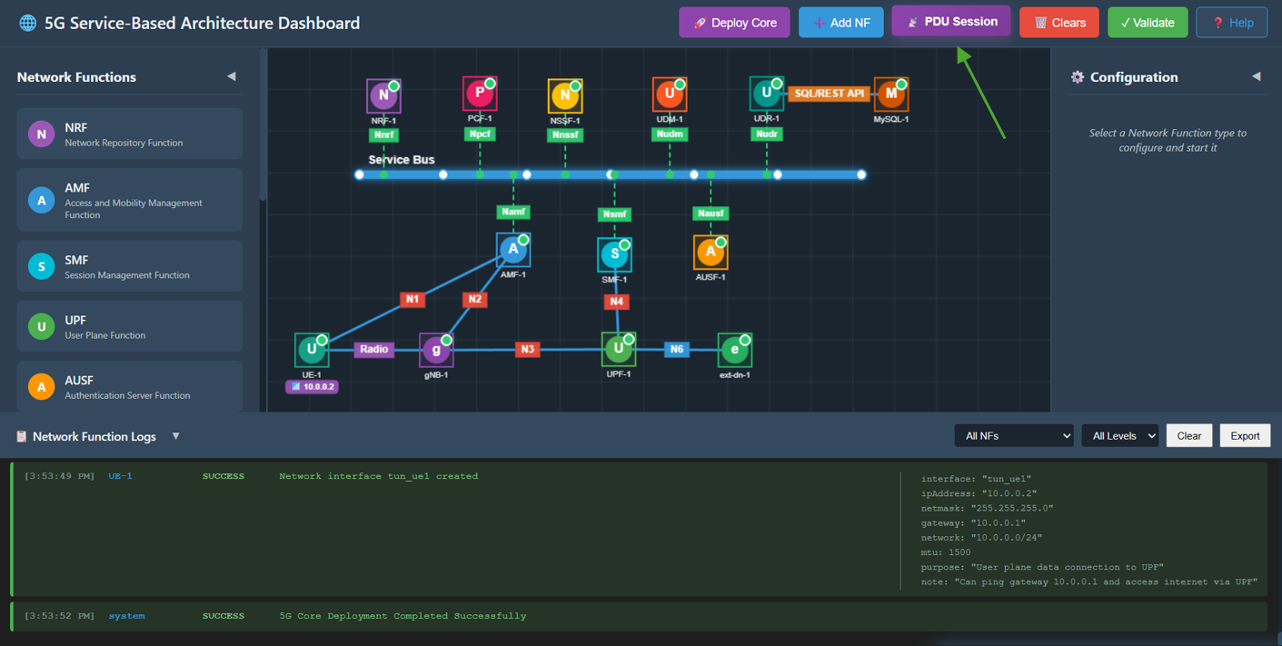Click the gNB-1 base station node
1282x646 pixels.
(x=436, y=349)
